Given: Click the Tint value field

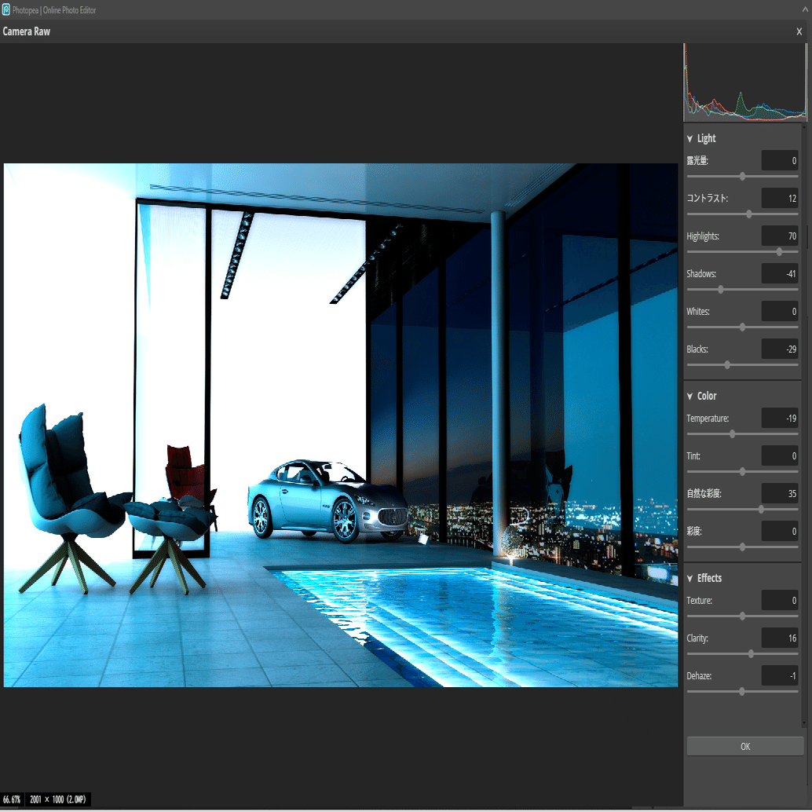Looking at the screenshot, I should pos(779,455).
